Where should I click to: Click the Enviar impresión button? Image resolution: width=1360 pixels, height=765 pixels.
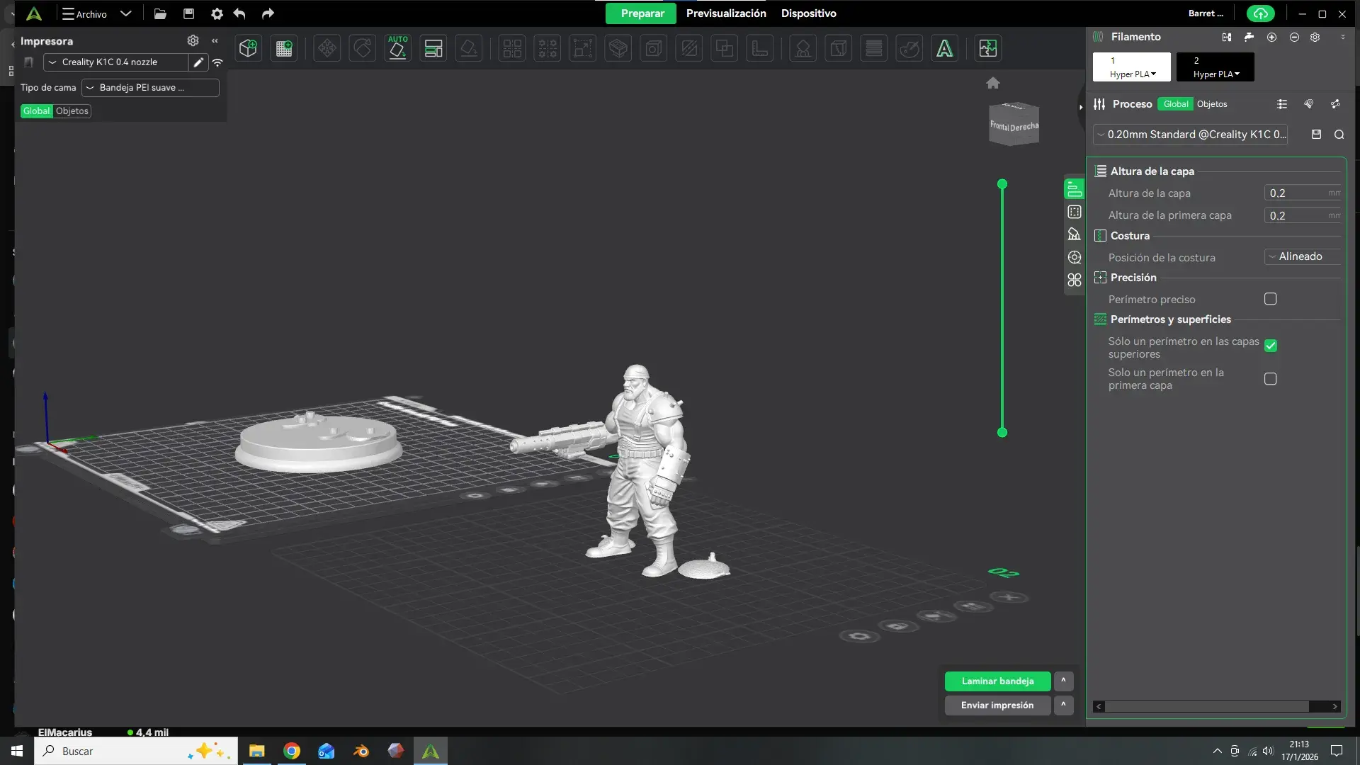tap(997, 705)
